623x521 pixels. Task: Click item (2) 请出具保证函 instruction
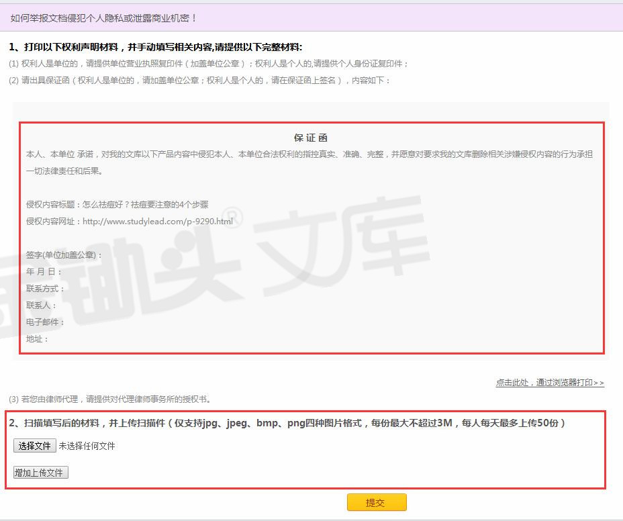tap(199, 81)
